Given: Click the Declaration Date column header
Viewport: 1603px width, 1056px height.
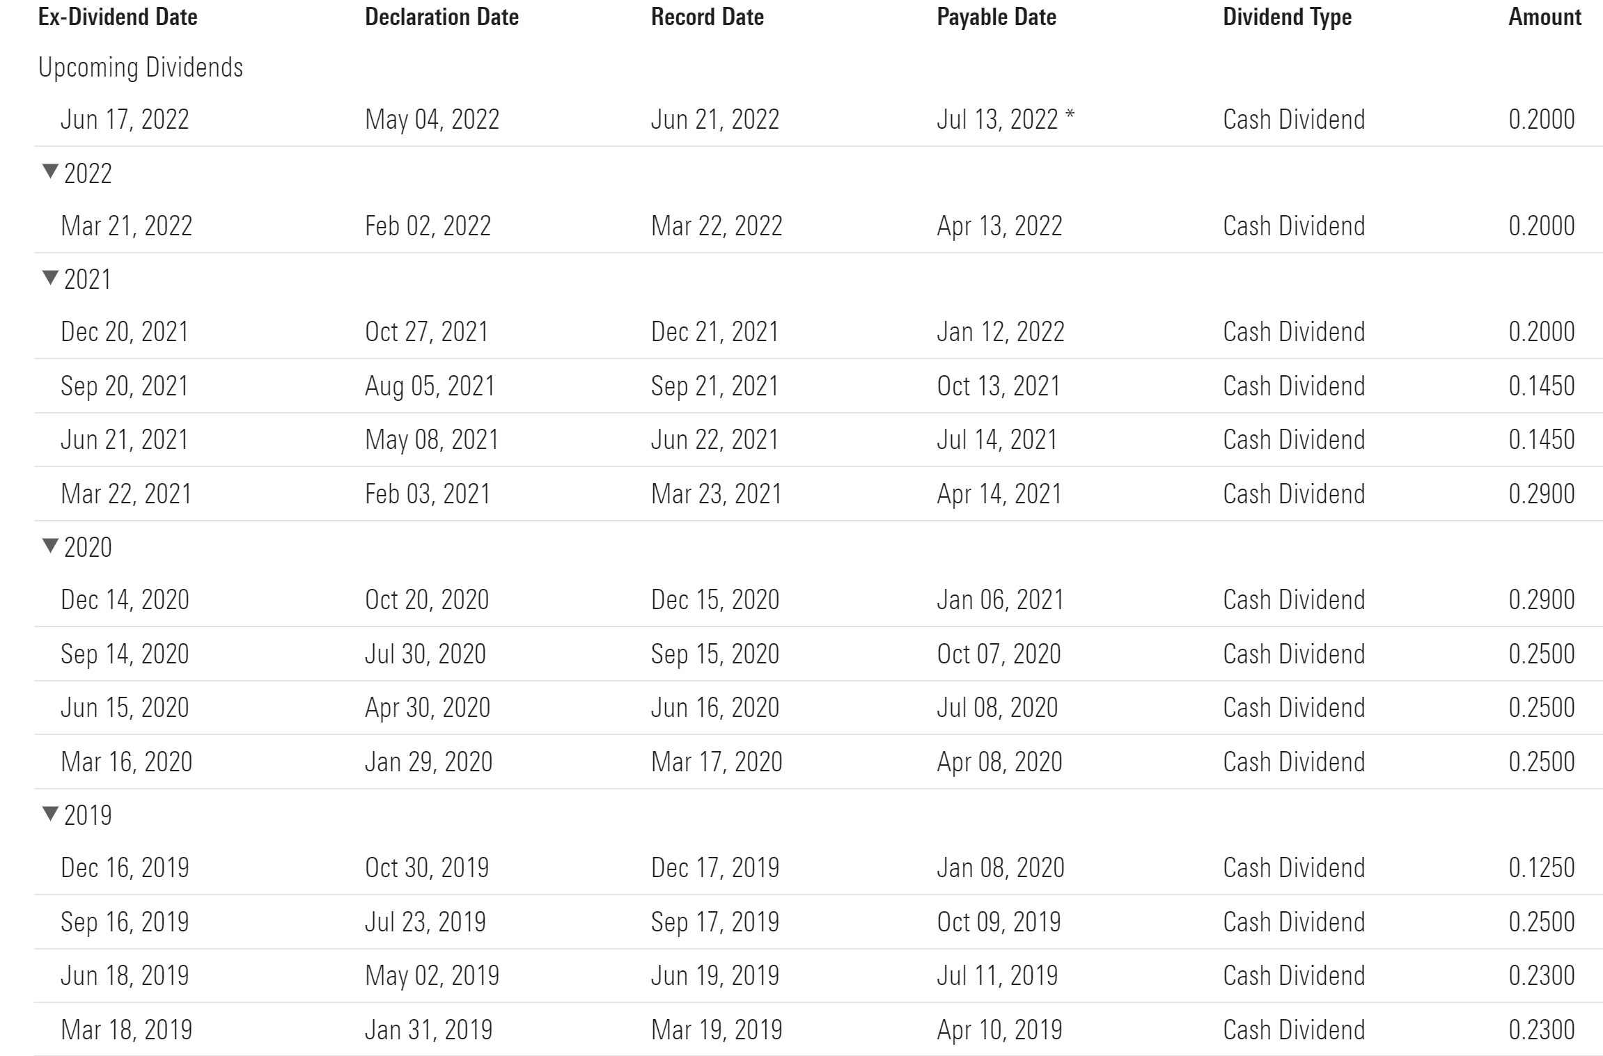Looking at the screenshot, I should pos(441,17).
